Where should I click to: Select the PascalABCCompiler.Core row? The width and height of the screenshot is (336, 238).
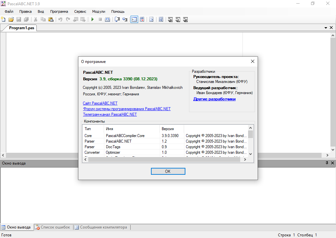pyautogui.click(x=125, y=136)
